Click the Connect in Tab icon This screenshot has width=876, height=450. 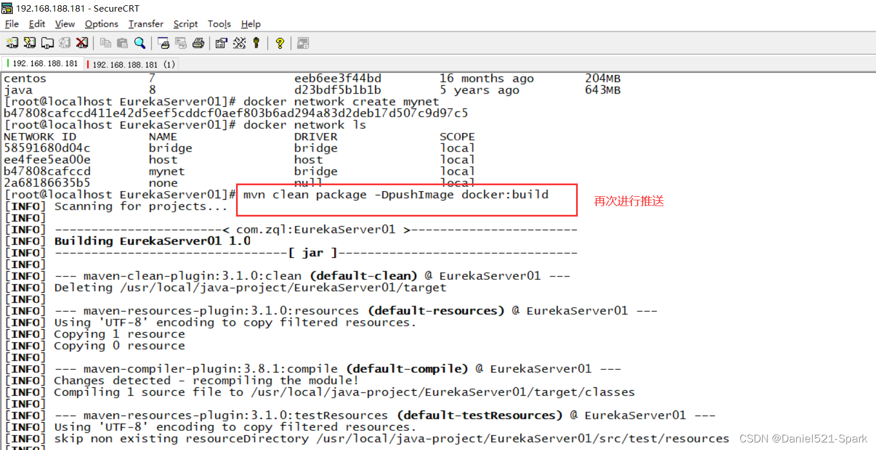tap(47, 42)
